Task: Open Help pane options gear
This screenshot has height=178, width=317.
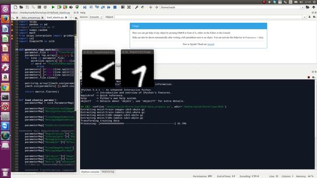Action: point(314,17)
